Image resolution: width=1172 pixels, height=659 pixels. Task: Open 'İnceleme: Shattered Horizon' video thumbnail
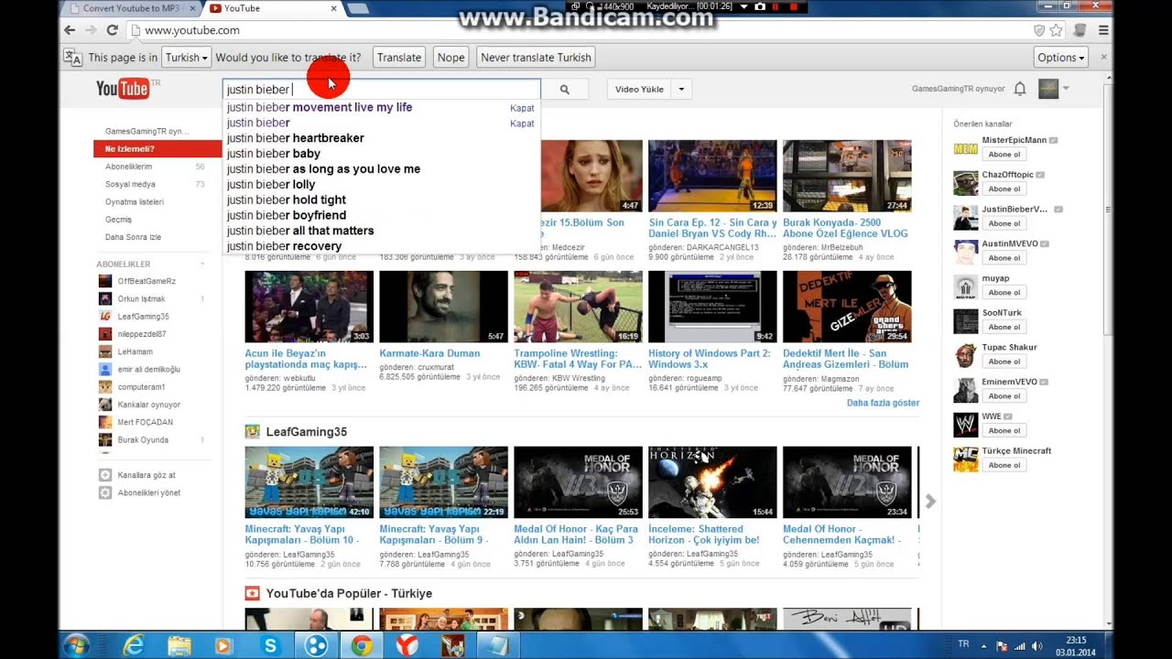click(712, 482)
